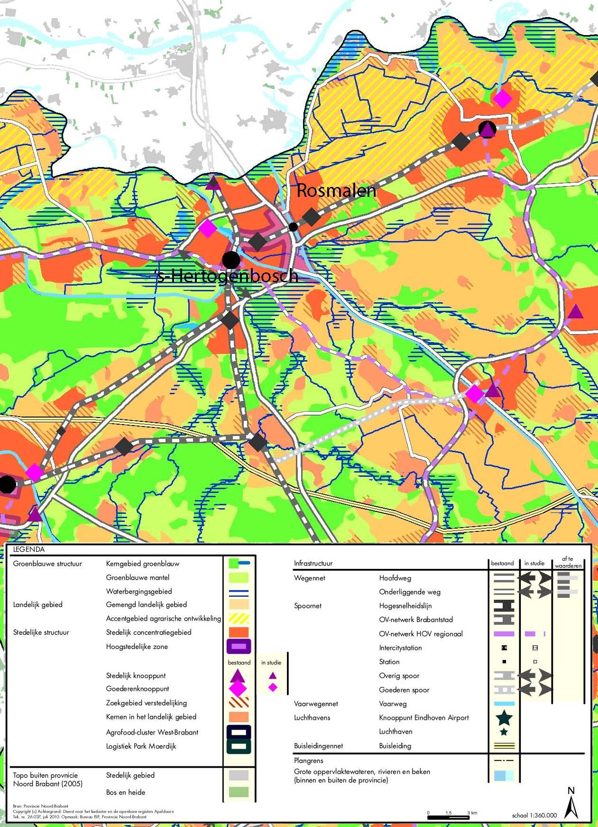Click the Logistiek Park Moerdijk symbol
This screenshot has width=598, height=827.
coord(239,746)
